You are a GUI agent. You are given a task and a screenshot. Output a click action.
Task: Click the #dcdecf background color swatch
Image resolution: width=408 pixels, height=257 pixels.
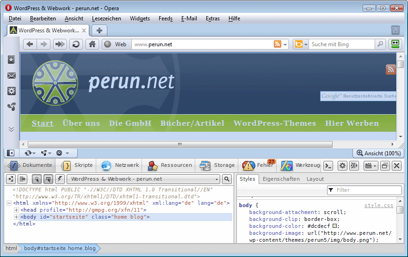[334, 226]
